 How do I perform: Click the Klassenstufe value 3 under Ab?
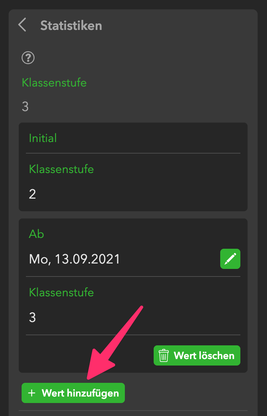tap(32, 318)
